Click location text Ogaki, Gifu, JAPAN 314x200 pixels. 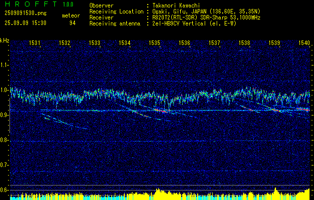pos(178,11)
